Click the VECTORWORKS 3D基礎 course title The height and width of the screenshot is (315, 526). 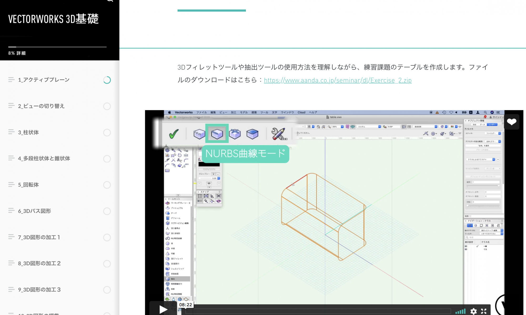point(53,19)
